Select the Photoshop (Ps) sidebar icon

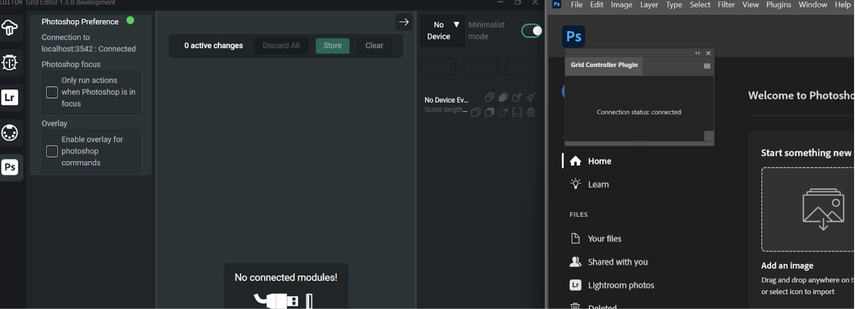(10, 167)
